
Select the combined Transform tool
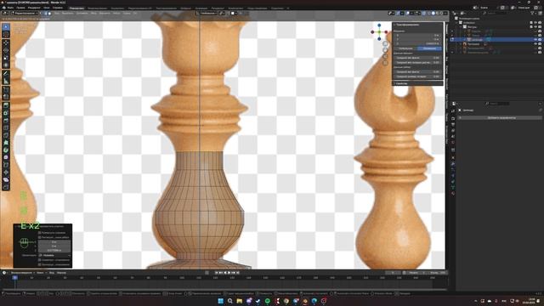(x=6, y=65)
